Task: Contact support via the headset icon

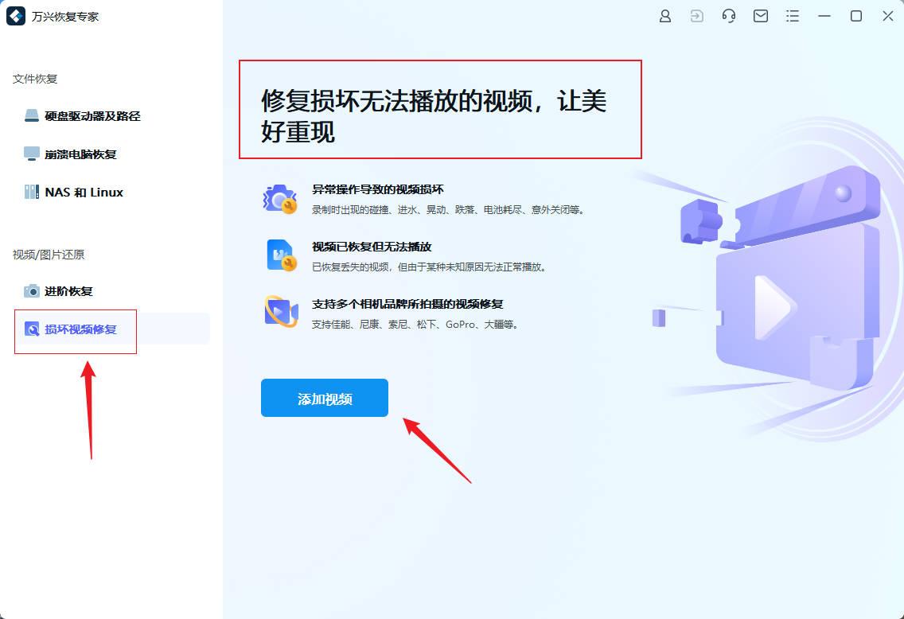Action: 729,16
